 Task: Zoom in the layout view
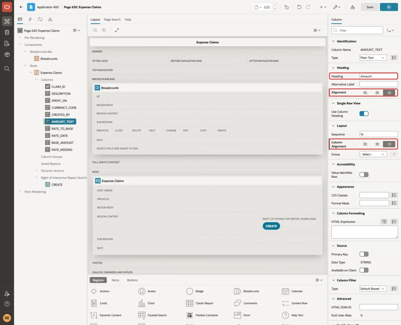(x=104, y=30)
